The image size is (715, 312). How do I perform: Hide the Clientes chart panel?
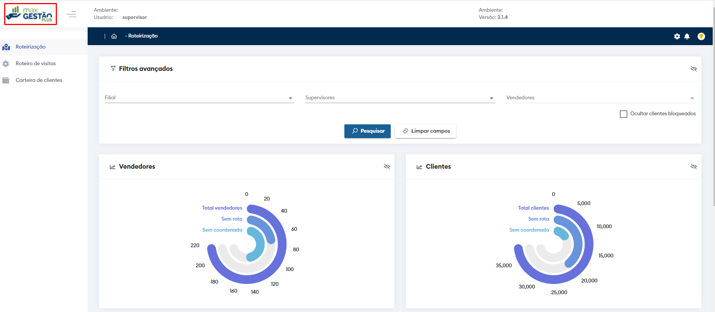[693, 166]
